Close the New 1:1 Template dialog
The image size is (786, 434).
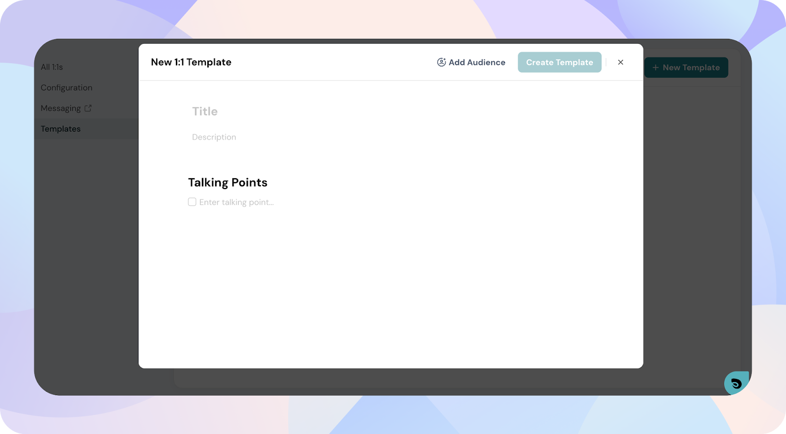tap(620, 62)
